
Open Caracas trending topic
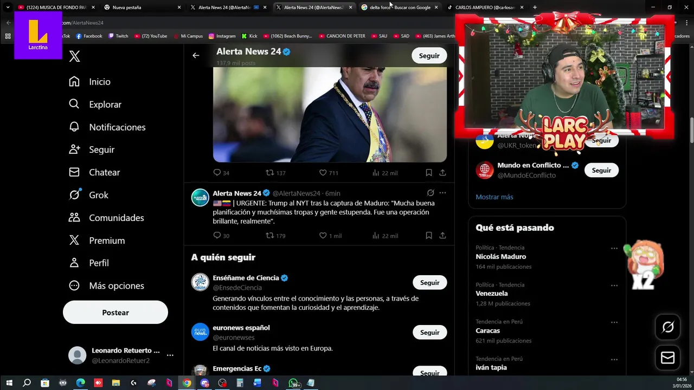[487, 331]
